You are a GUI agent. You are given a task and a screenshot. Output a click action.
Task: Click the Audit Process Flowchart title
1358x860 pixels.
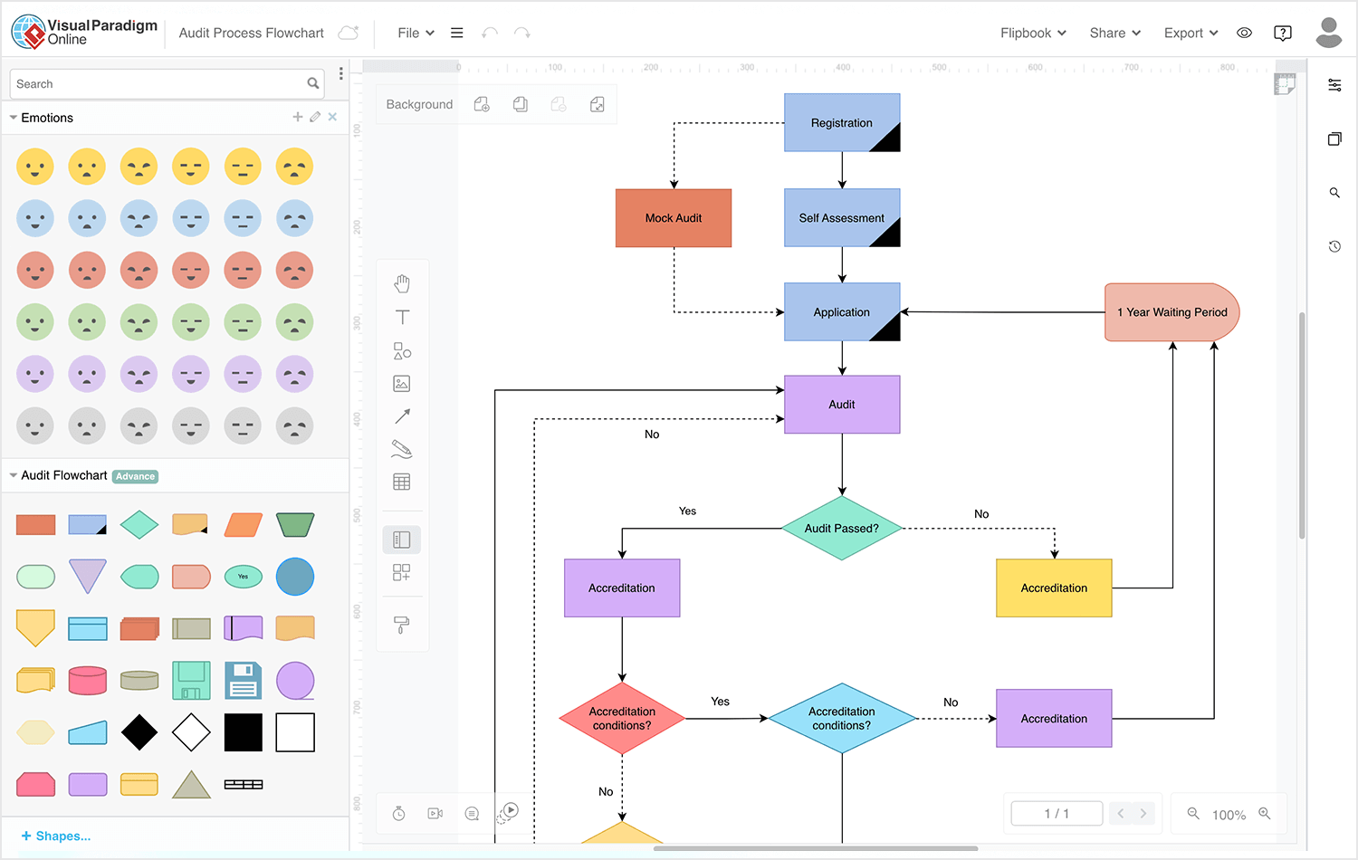[251, 33]
